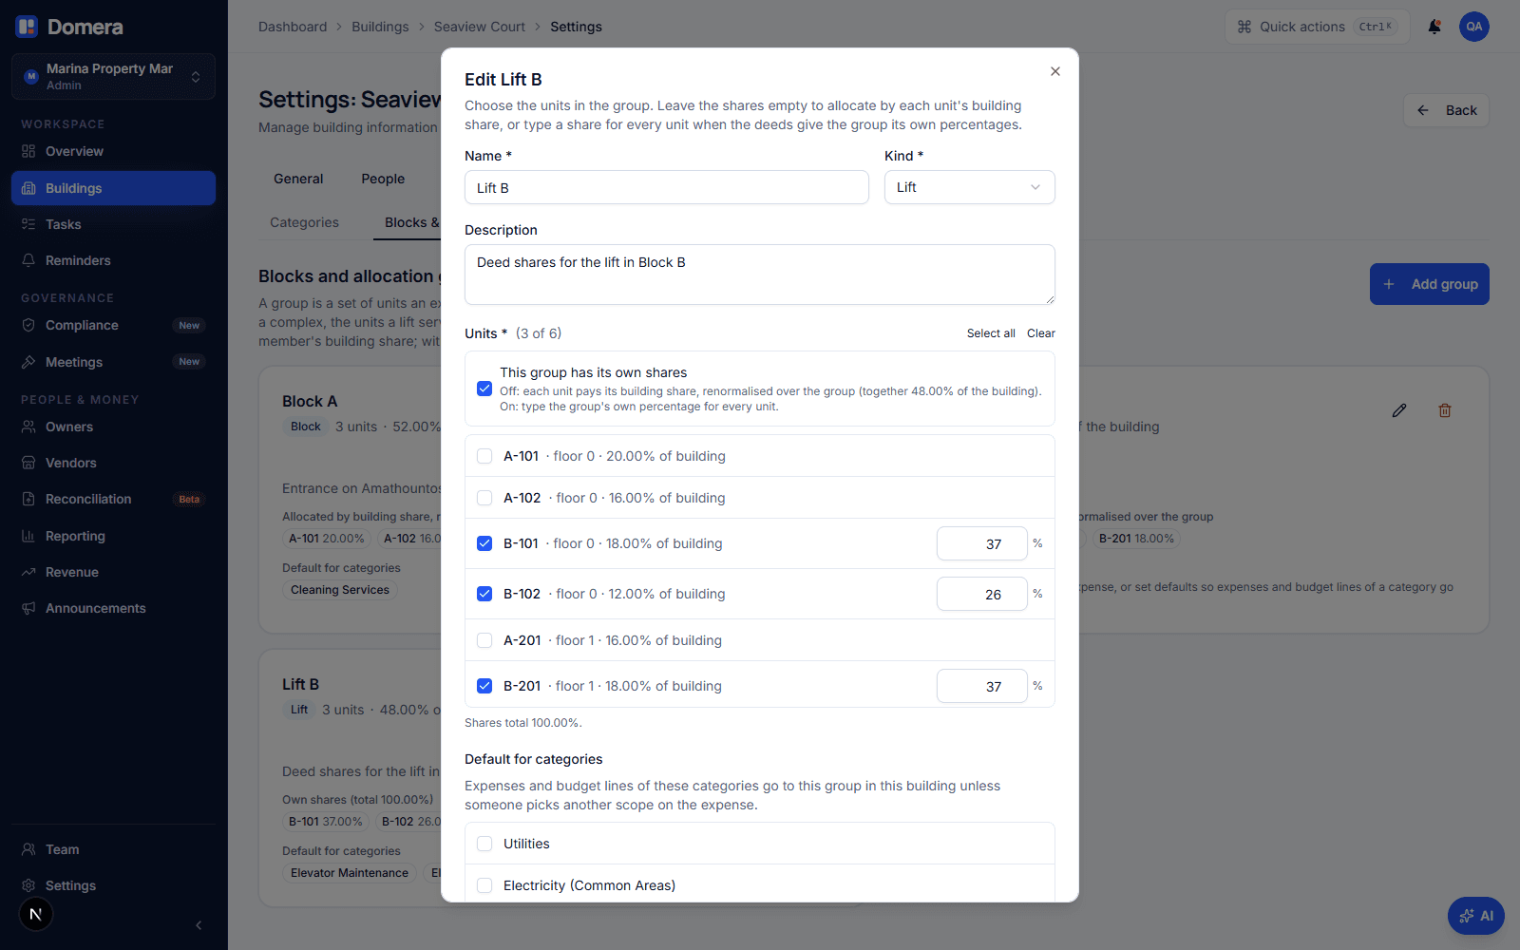Viewport: 1520px width, 950px height.
Task: Click the Owners people icon
Action: click(28, 427)
